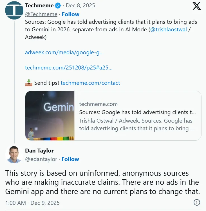Open the @edantaylor handle
The width and height of the screenshot is (206, 211).
41,159
